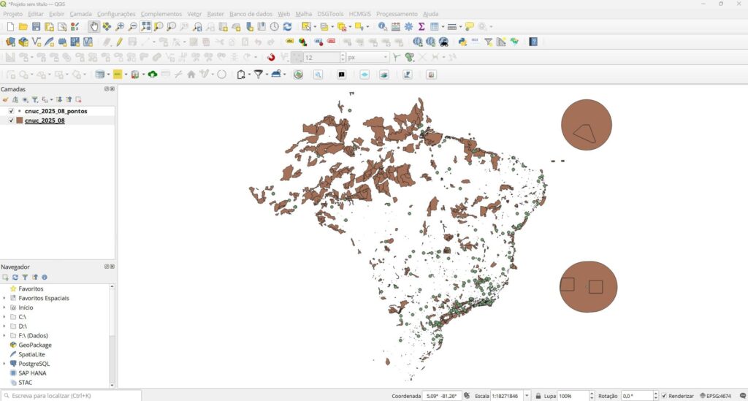Image resolution: width=748 pixels, height=401 pixels.
Task: Expand the C:\ drive node
Action: [x=4, y=317]
